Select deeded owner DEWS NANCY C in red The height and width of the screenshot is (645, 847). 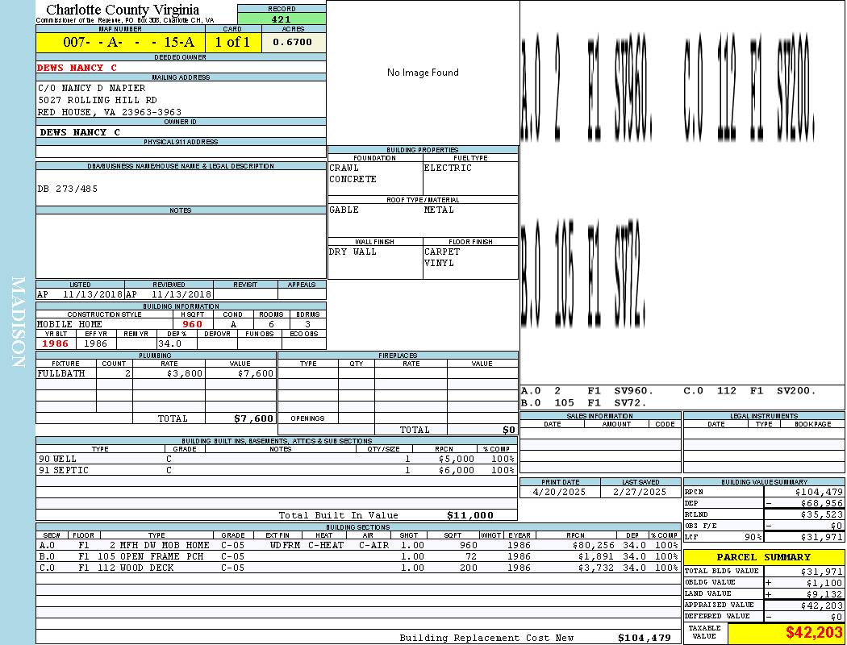tap(77, 68)
